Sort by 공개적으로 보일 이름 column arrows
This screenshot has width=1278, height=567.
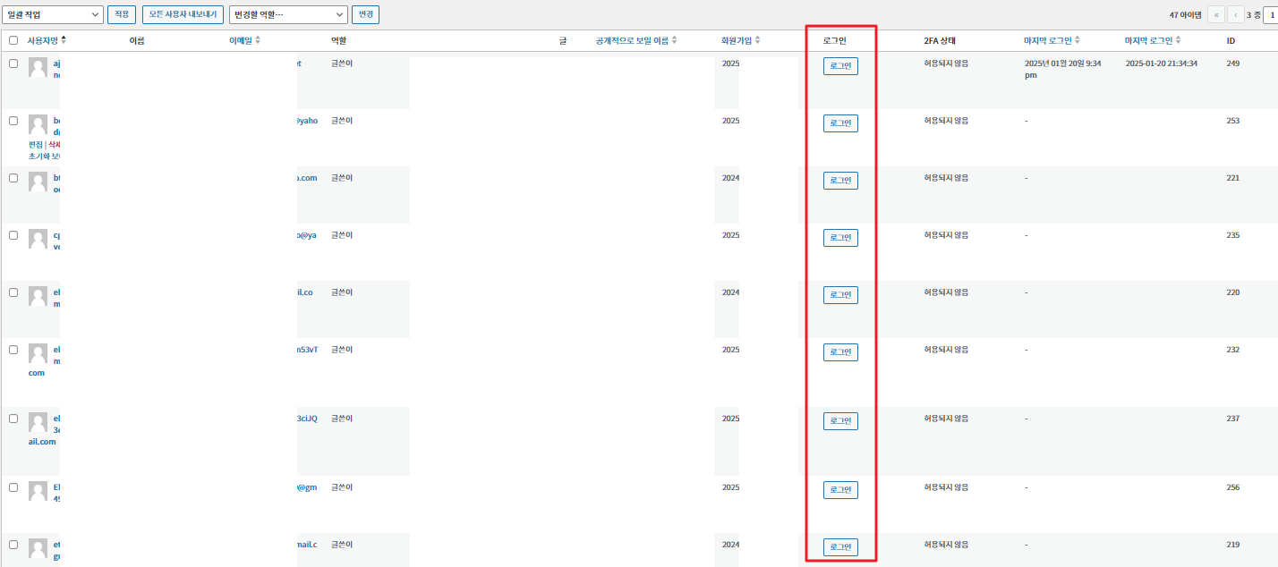tap(676, 39)
